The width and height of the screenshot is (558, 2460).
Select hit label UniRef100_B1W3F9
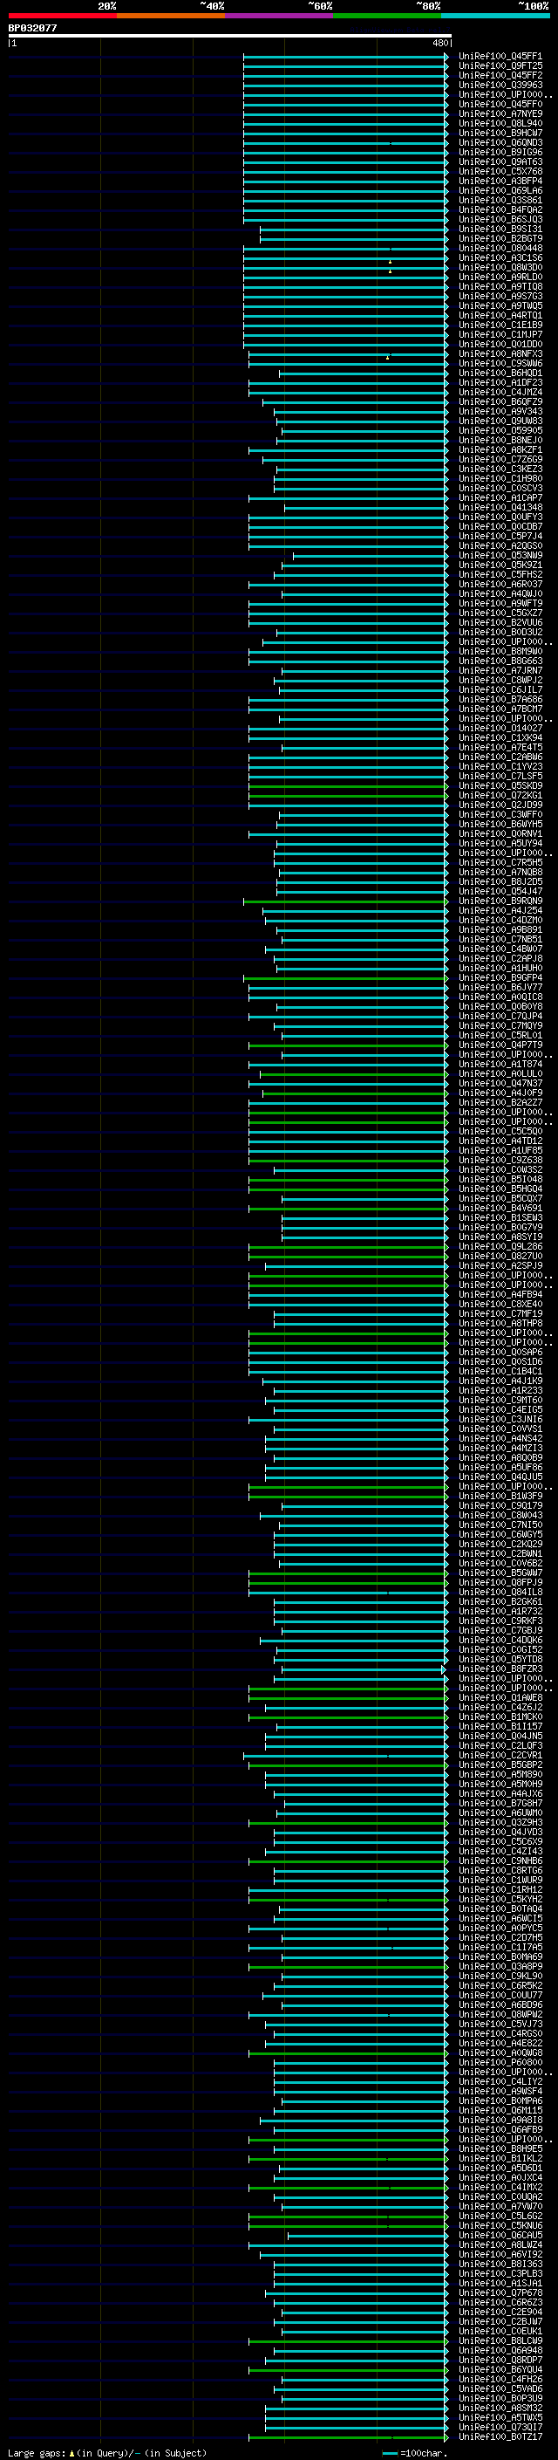pos(500,1496)
